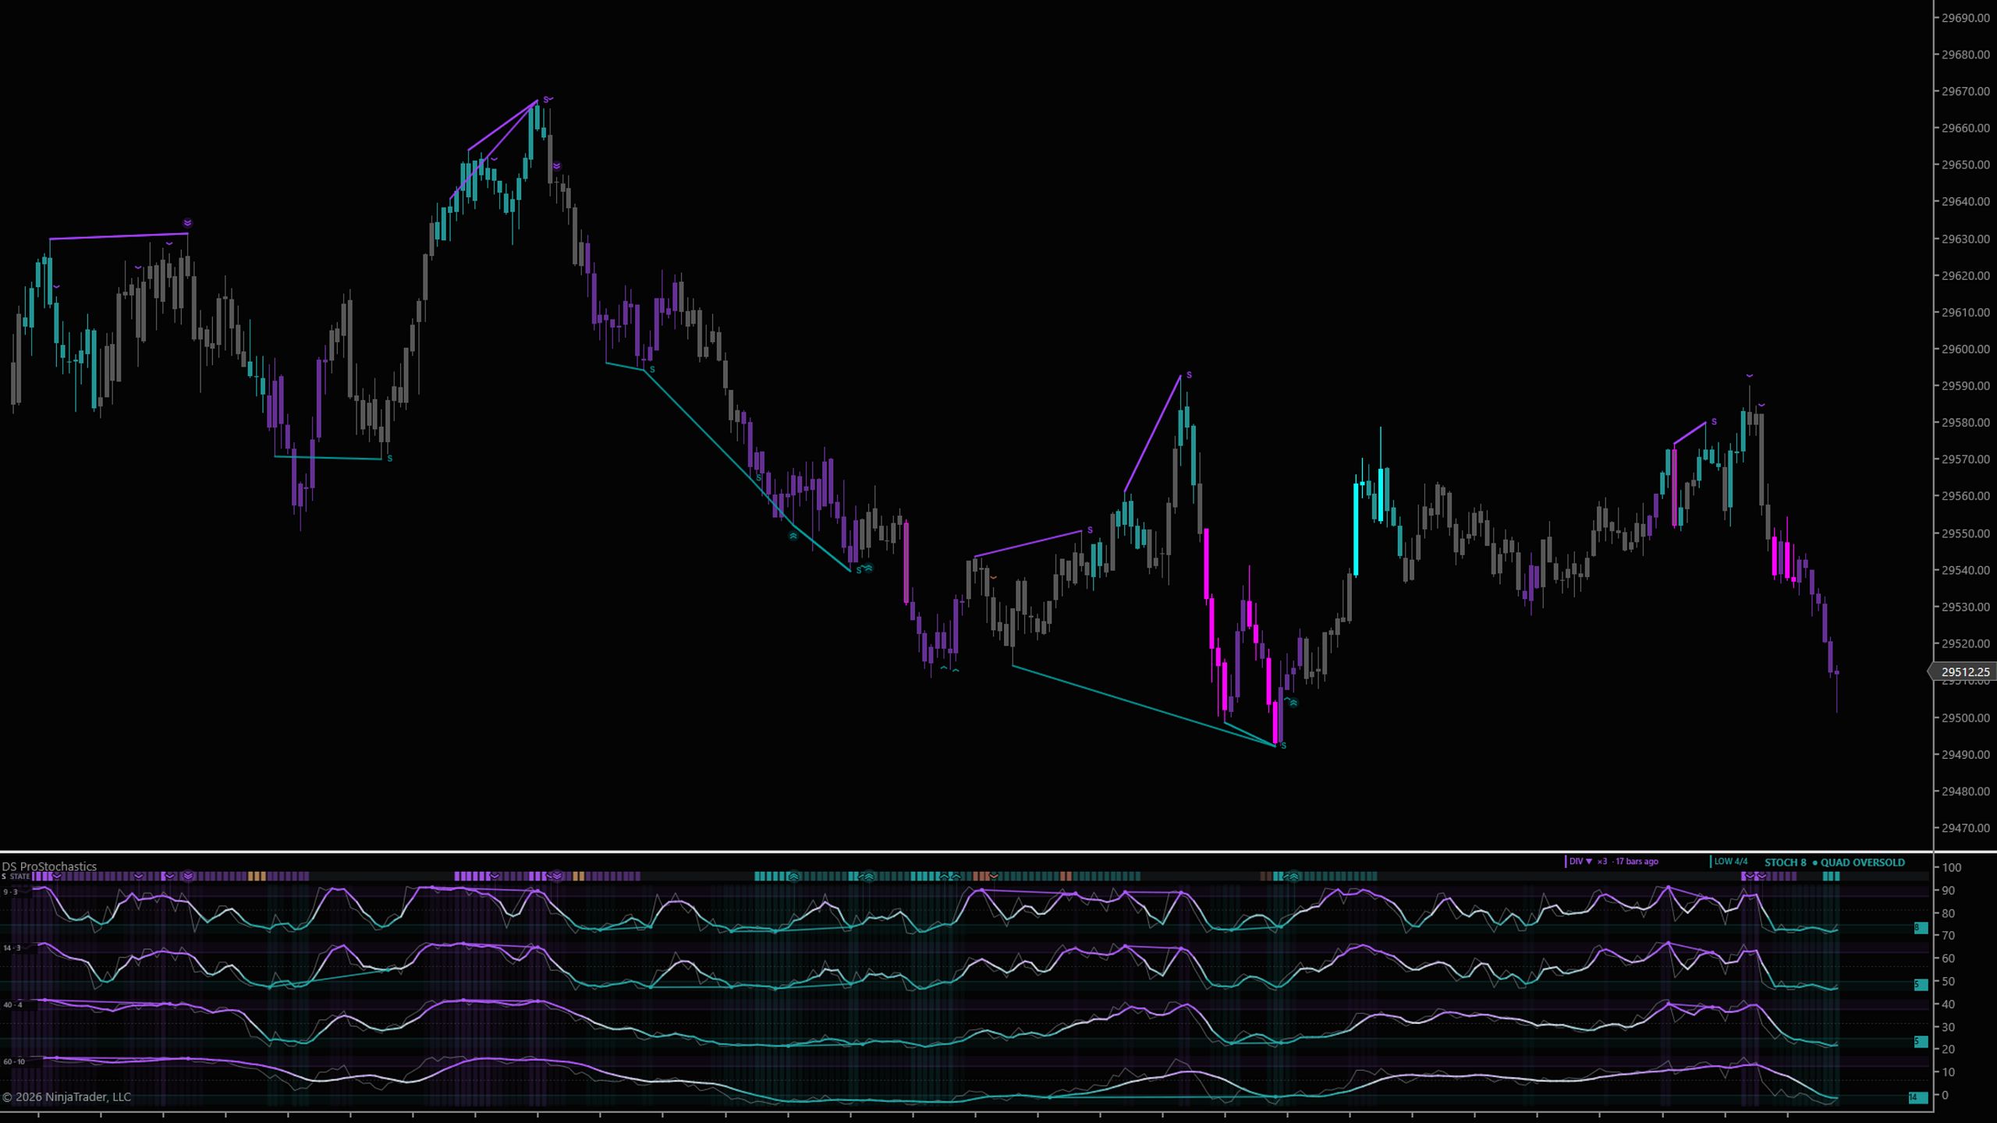
Task: Click the teal S marker near 29570 bottom-left low
Action: pos(389,459)
